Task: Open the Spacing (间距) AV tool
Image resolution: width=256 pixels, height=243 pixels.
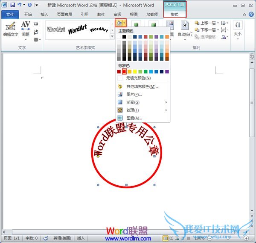Action: (x=26, y=26)
